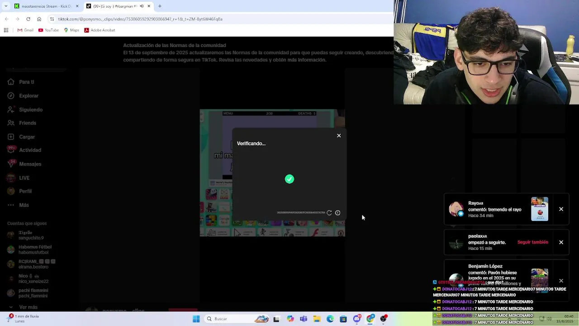Open the weather widget in taskbar

[24, 319]
